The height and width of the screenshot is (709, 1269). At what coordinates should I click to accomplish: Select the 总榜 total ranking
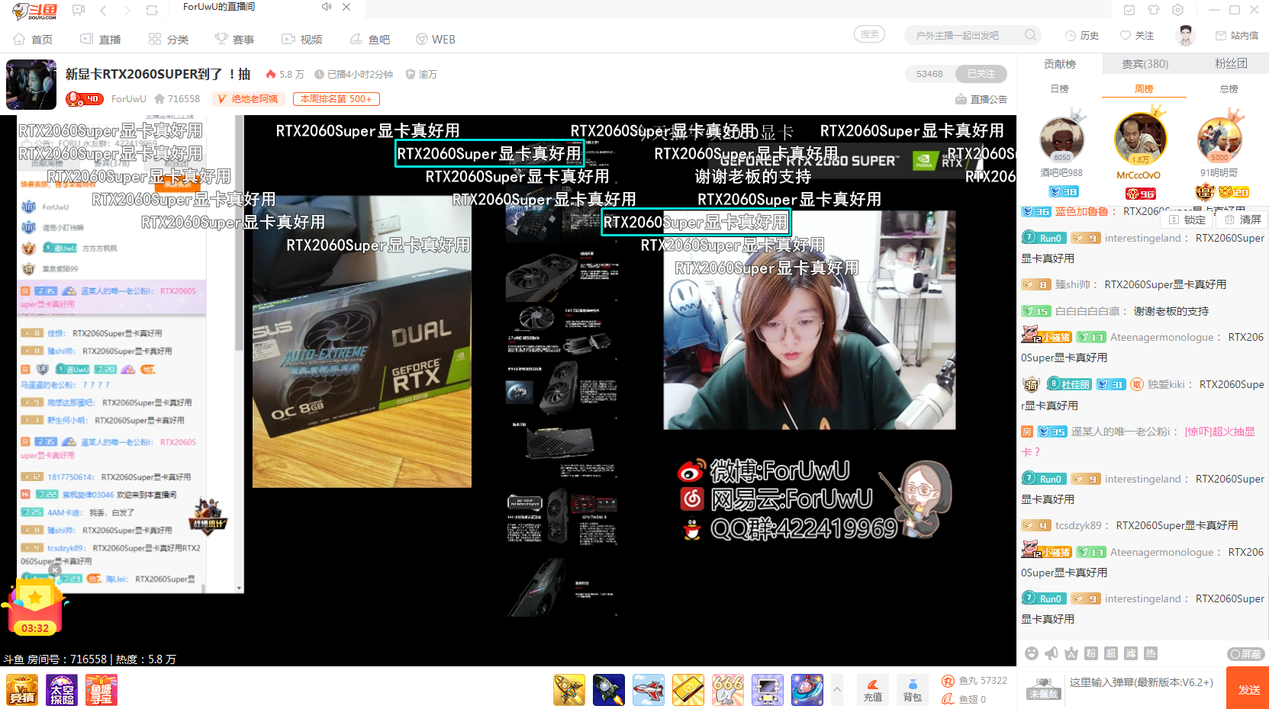coord(1229,89)
